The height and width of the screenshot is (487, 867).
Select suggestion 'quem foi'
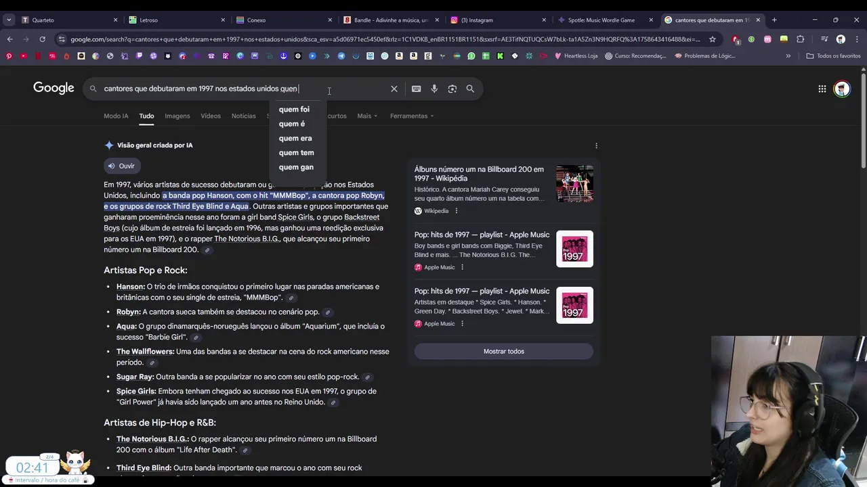click(294, 110)
